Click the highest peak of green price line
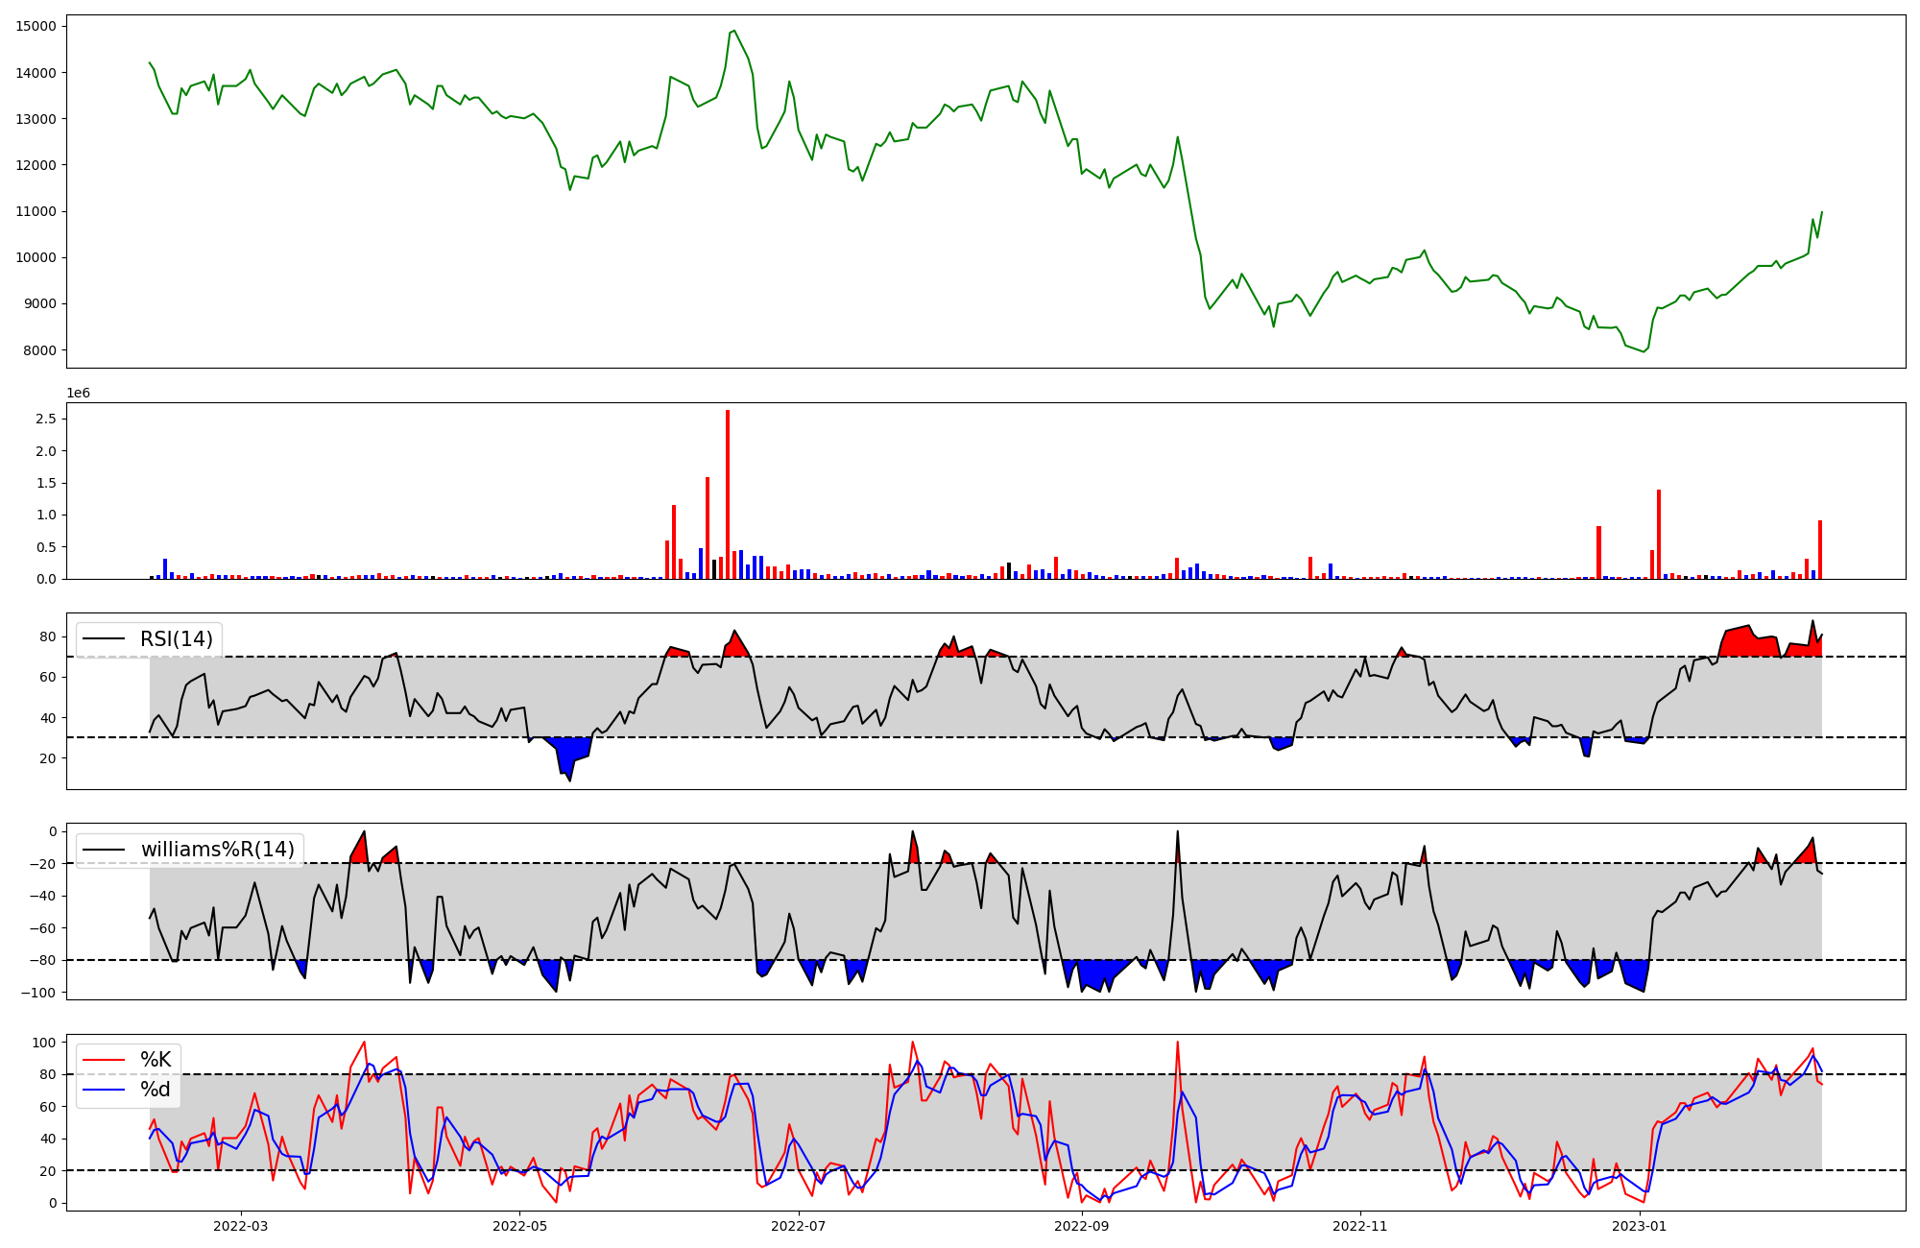 pyautogui.click(x=734, y=31)
